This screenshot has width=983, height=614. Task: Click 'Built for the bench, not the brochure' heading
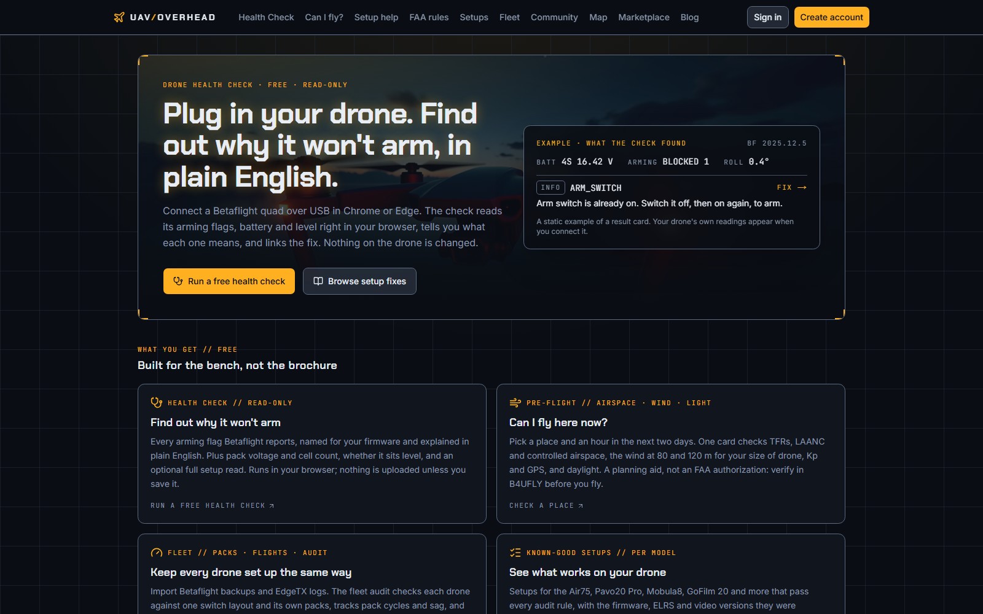237,365
